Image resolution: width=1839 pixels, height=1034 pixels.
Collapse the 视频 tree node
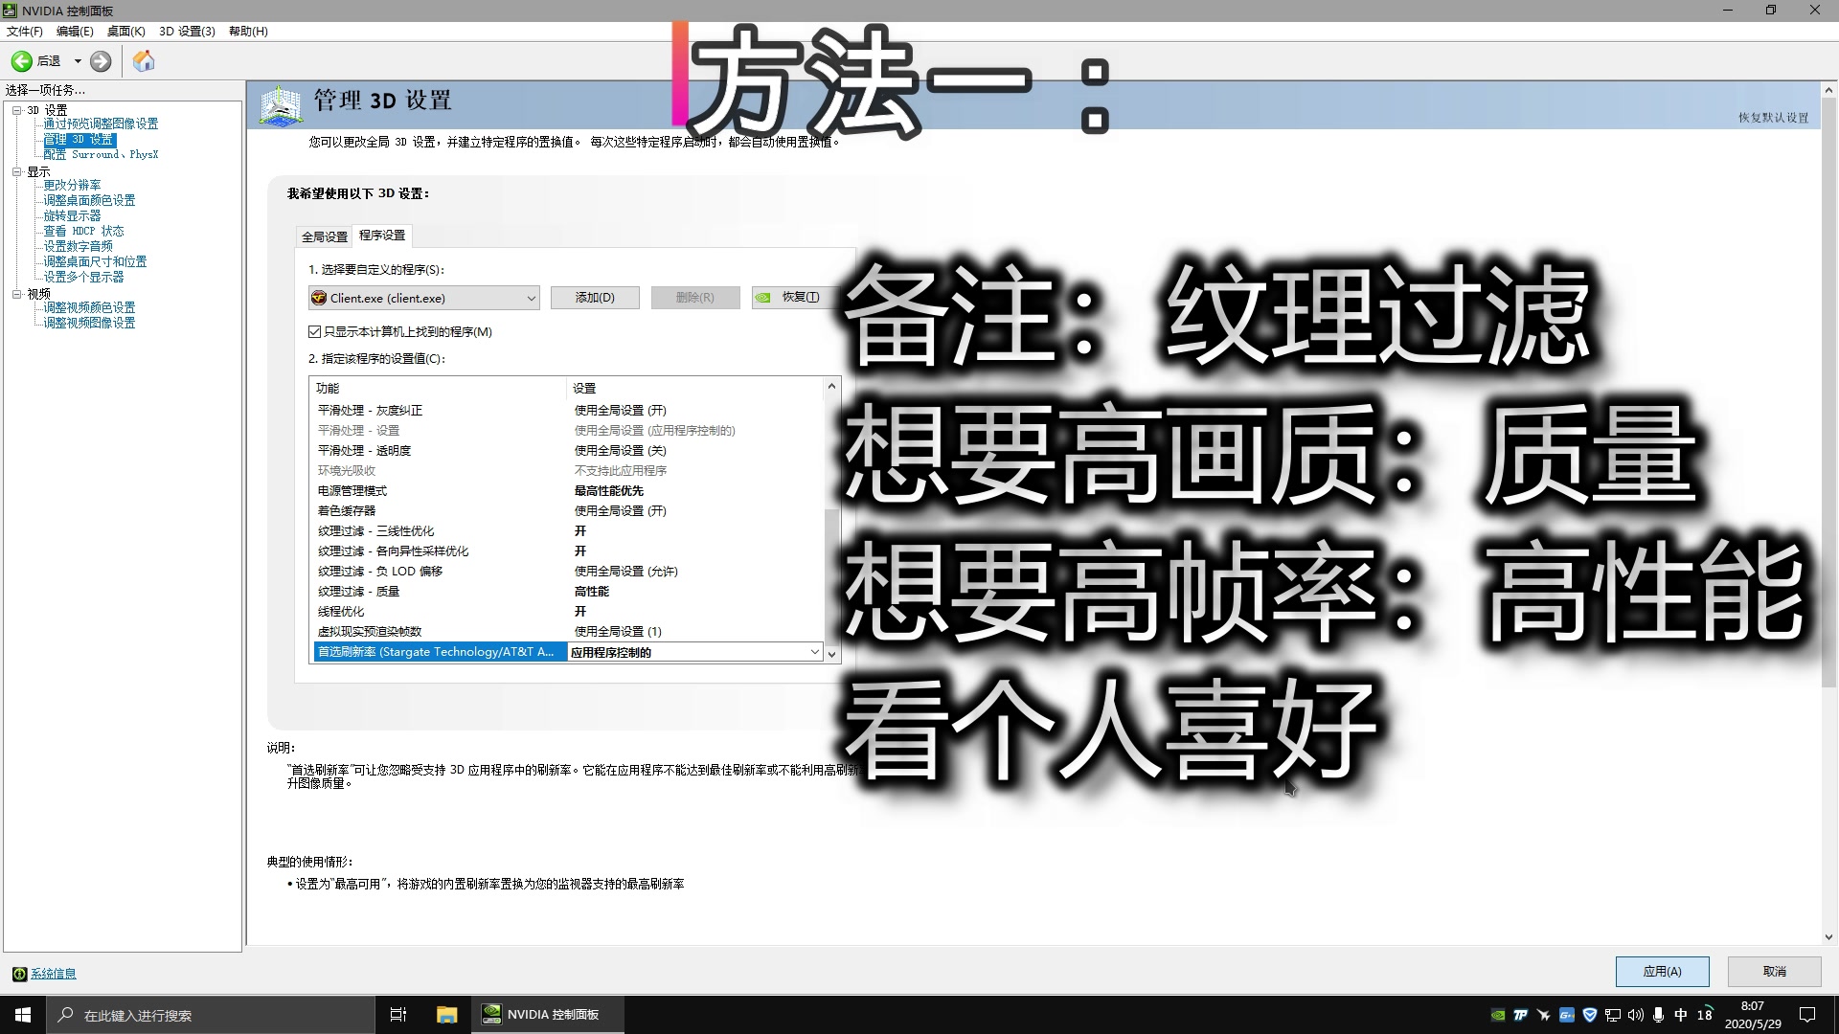[x=16, y=294]
